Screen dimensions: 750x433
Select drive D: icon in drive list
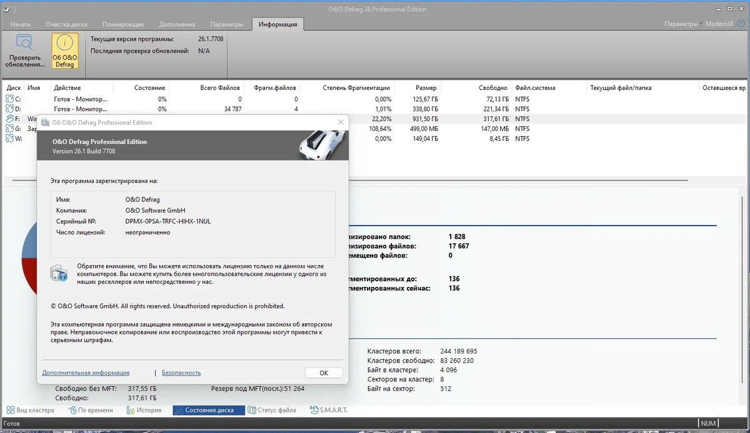[10, 109]
